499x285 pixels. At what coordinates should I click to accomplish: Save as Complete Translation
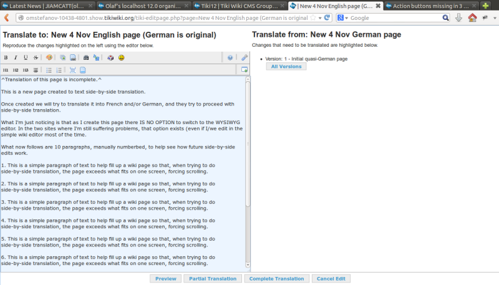276,279
